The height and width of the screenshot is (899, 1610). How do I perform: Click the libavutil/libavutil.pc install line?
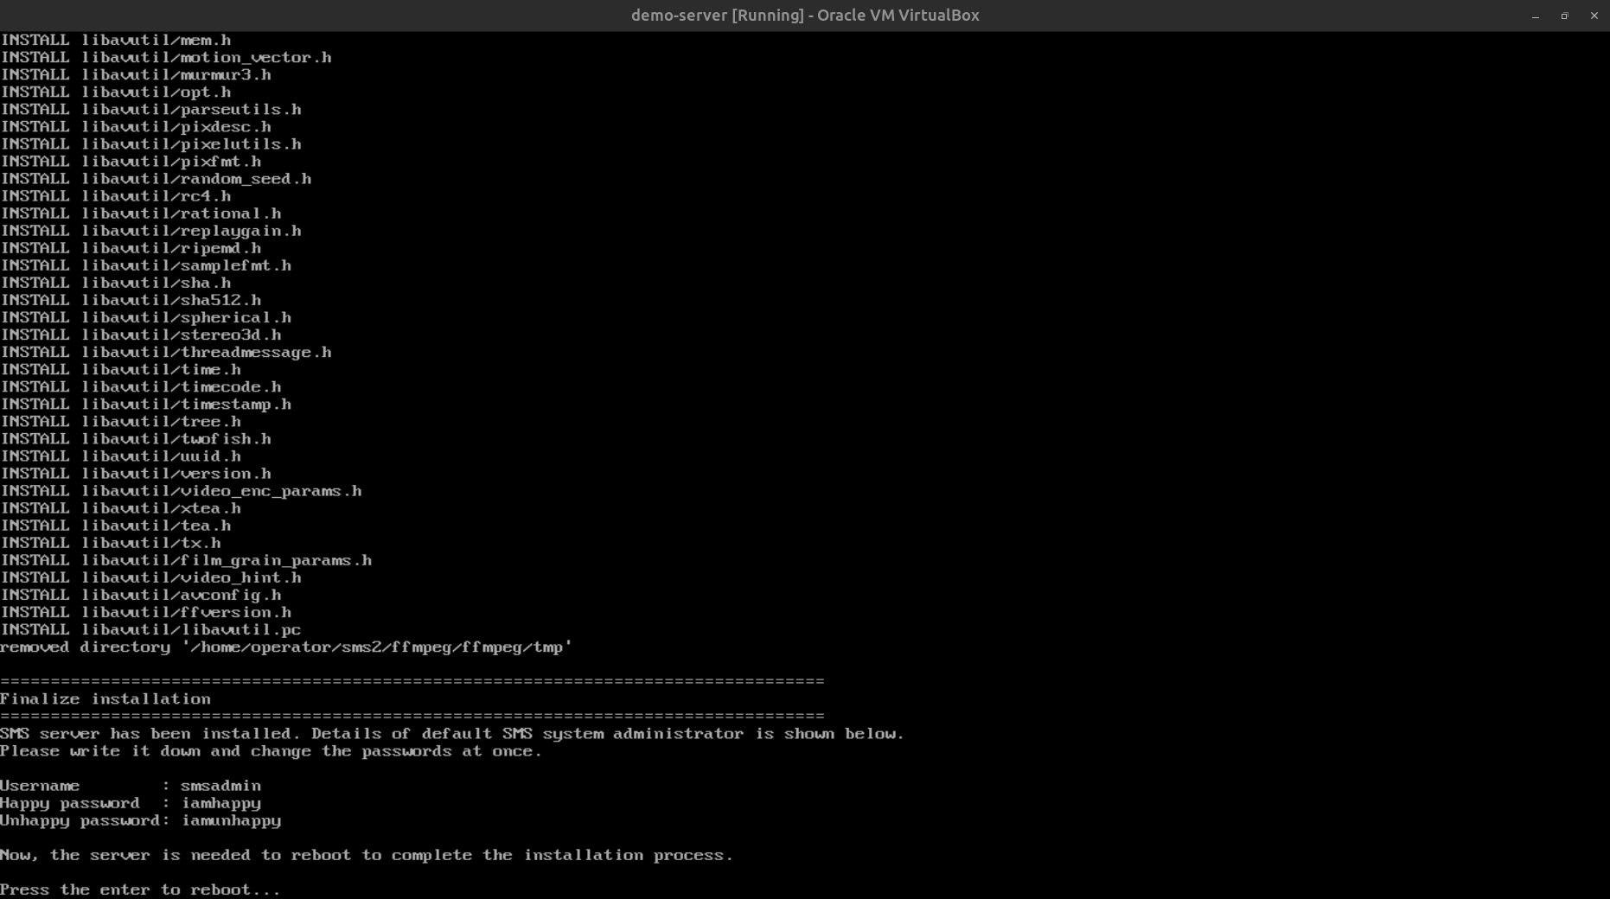click(x=151, y=630)
